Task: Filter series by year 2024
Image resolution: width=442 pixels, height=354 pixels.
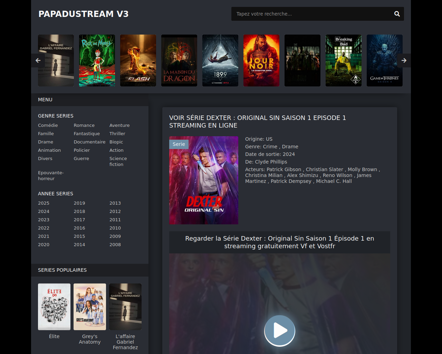Action: tap(44, 211)
